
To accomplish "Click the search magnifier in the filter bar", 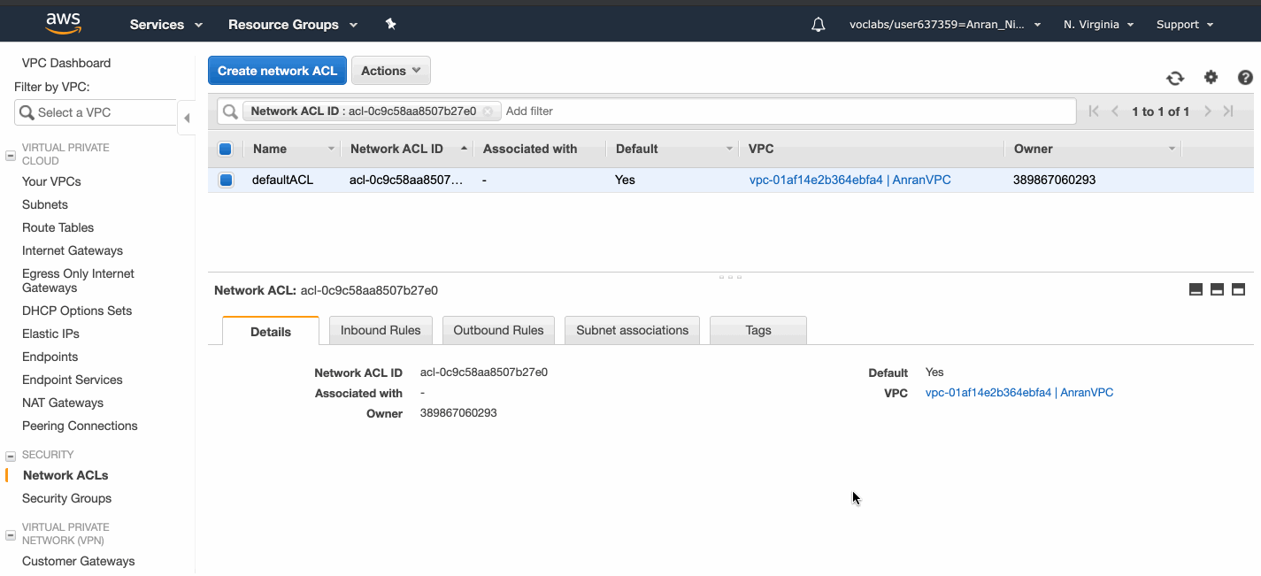I will tap(229, 111).
